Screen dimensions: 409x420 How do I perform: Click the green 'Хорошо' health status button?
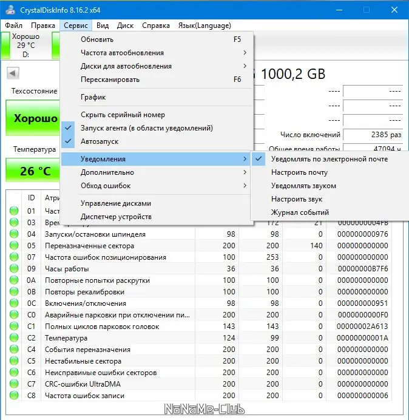click(33, 118)
